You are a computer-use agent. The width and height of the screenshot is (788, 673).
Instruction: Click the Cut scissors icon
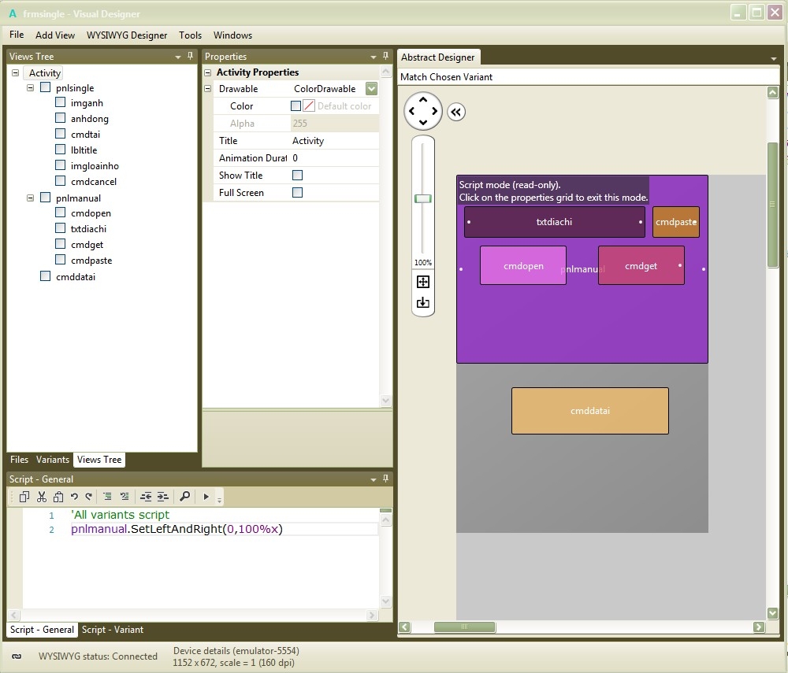(x=42, y=497)
